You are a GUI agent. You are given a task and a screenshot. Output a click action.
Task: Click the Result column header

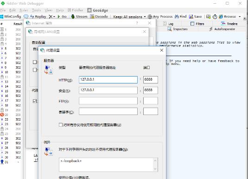(x=18, y=24)
